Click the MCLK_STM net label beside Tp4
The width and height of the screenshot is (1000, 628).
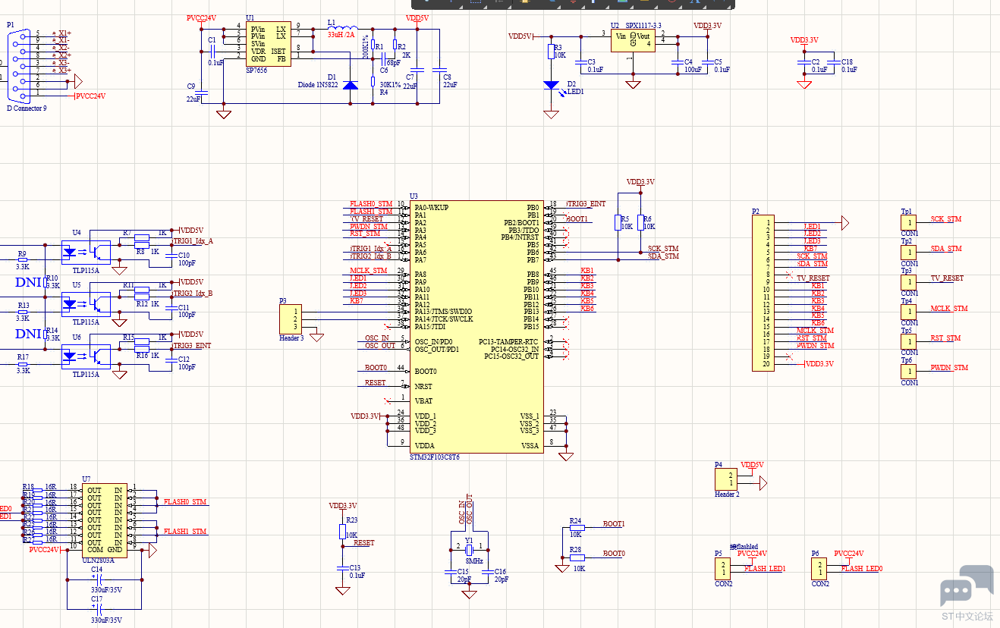(948, 309)
